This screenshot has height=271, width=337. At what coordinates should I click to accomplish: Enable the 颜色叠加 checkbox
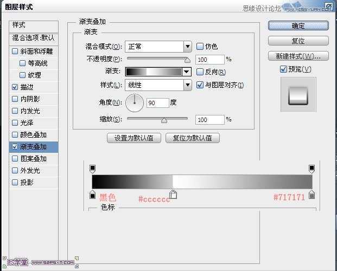point(15,134)
